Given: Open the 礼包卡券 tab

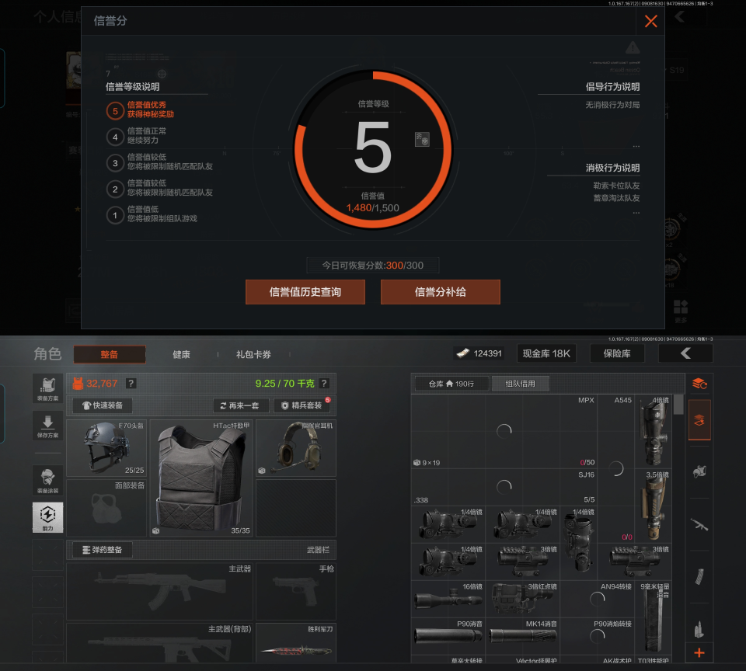Looking at the screenshot, I should (x=253, y=354).
